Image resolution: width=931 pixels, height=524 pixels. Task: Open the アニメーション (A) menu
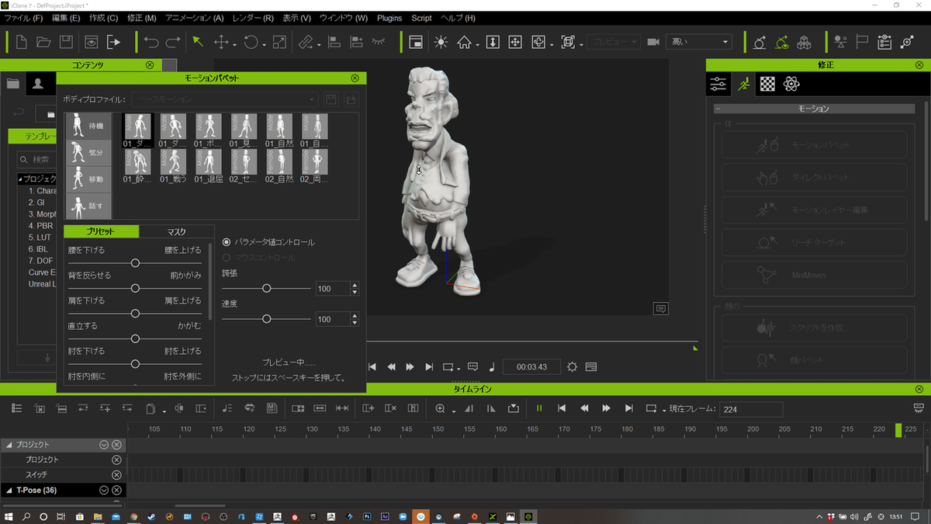[194, 18]
